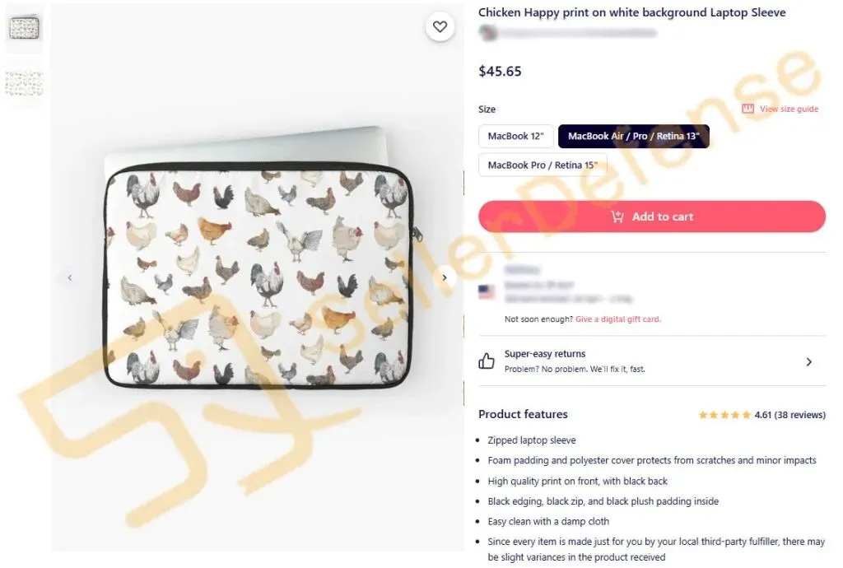The image size is (843, 568).
Task: Go to previous product image arrow
Action: [x=70, y=277]
